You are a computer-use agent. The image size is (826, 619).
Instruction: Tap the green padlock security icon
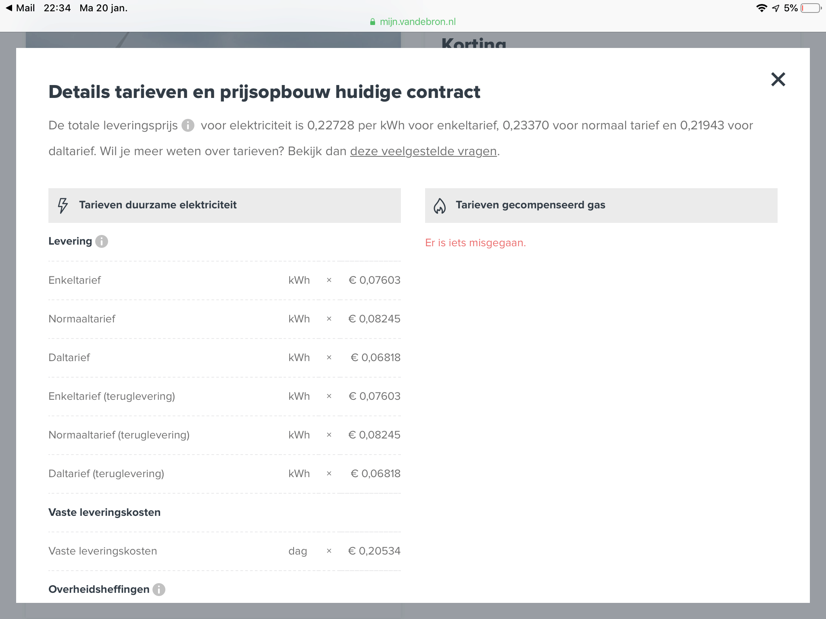372,22
